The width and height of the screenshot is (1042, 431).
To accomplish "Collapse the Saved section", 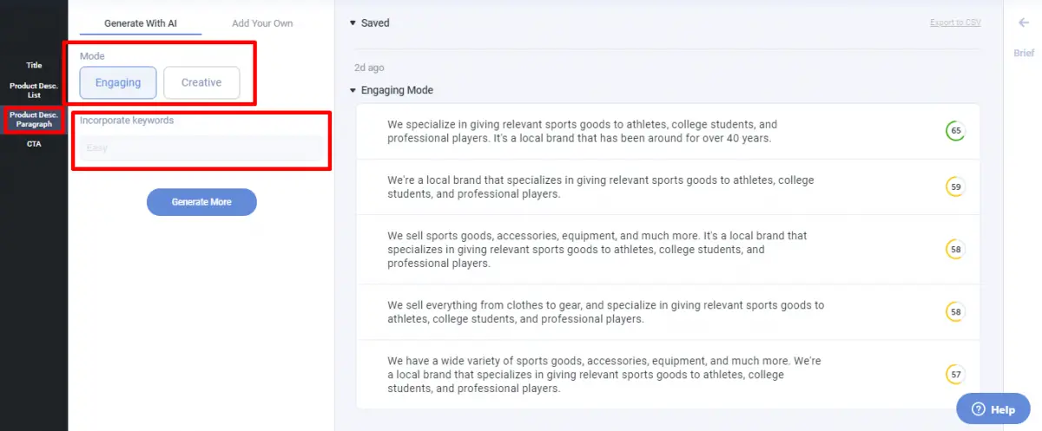I will pyautogui.click(x=353, y=23).
